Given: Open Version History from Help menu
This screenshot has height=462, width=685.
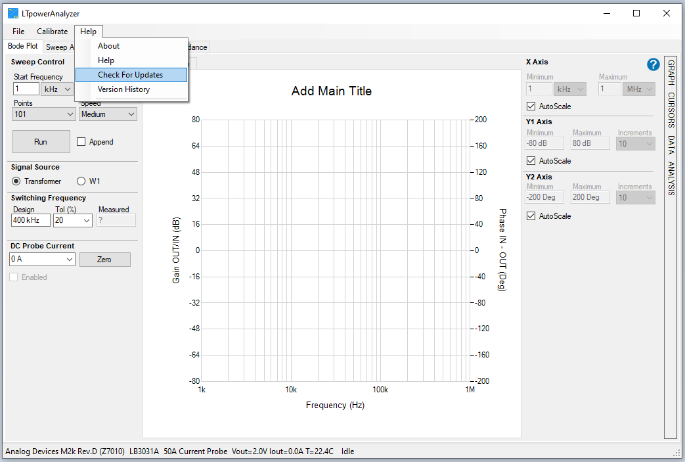Looking at the screenshot, I should click(124, 89).
